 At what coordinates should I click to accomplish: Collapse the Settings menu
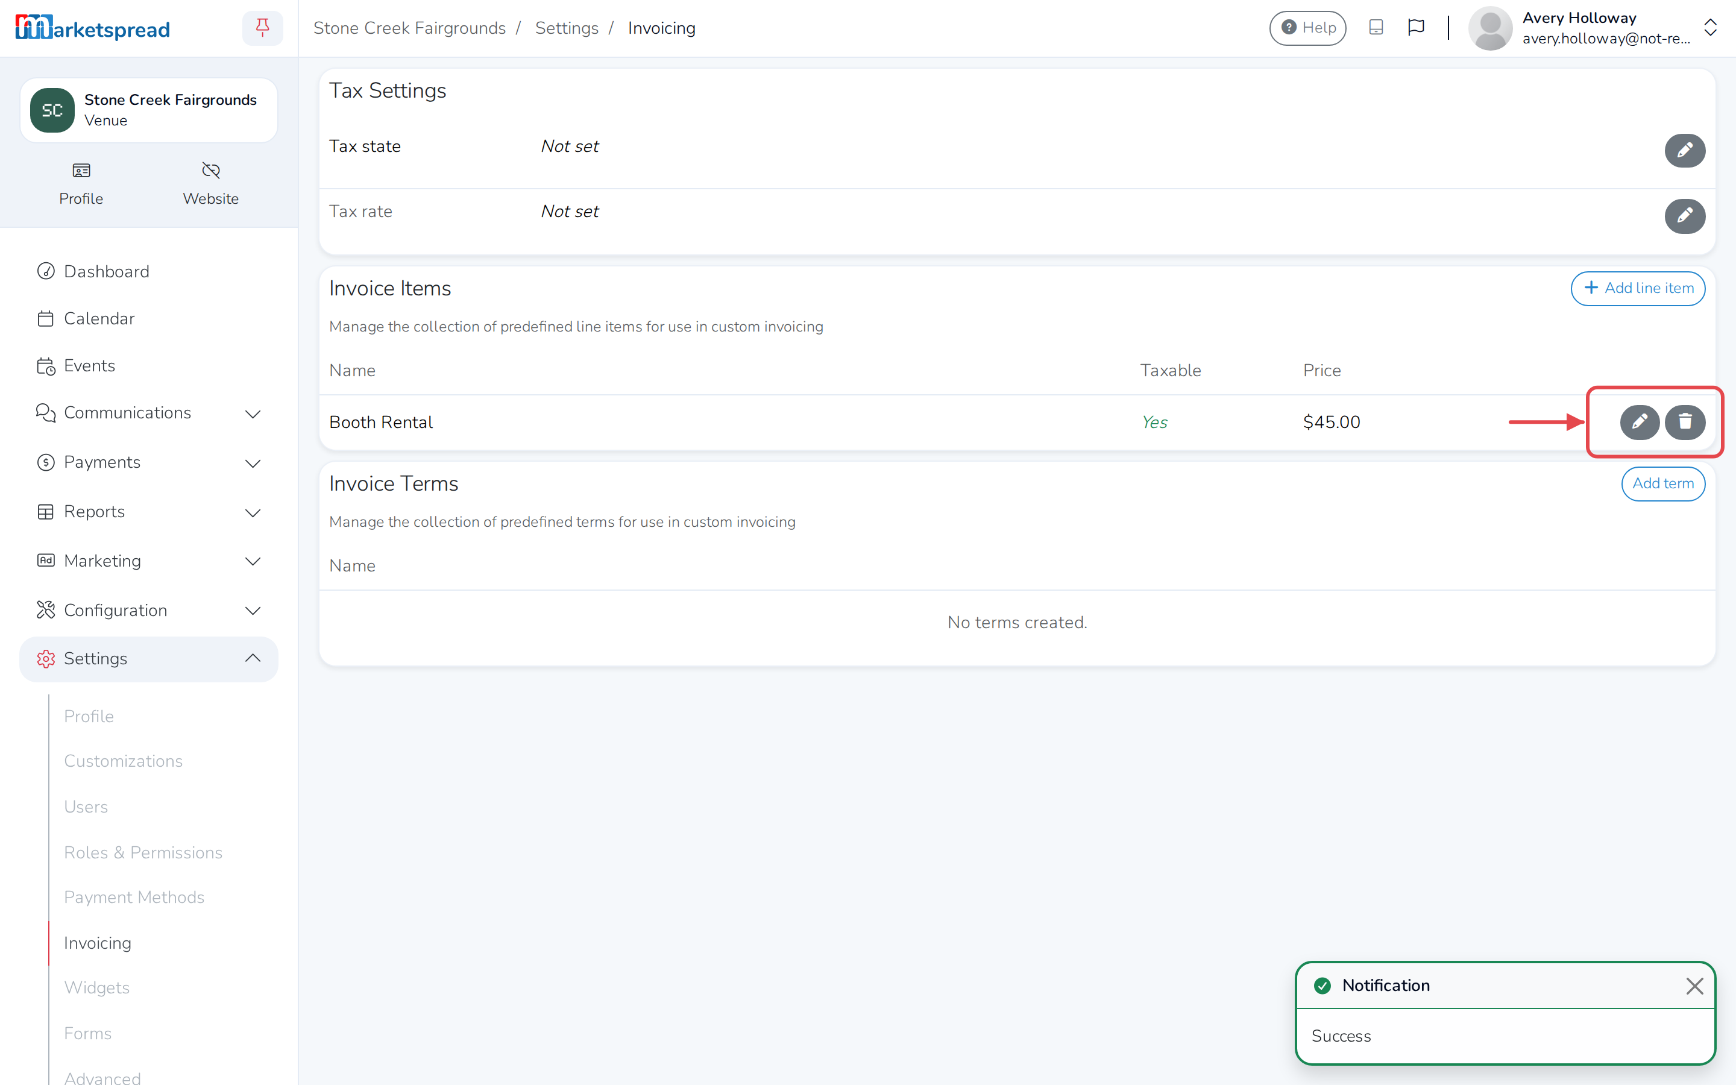pyautogui.click(x=148, y=659)
